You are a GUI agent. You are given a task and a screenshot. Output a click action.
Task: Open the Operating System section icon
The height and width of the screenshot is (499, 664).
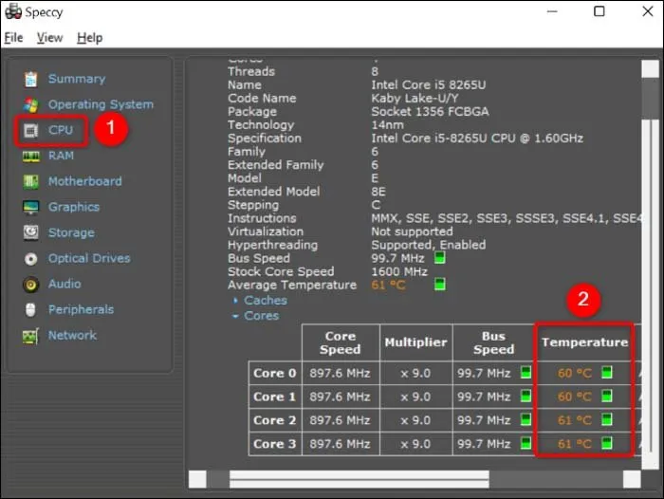[x=31, y=104]
